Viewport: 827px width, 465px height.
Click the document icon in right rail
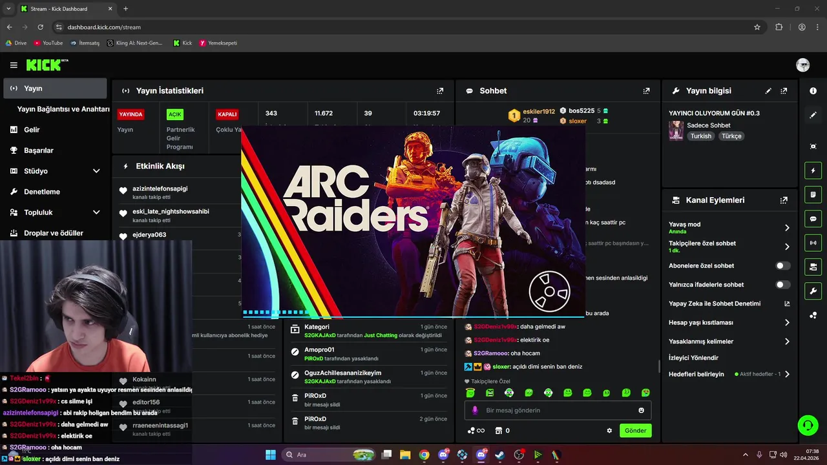coord(813,194)
